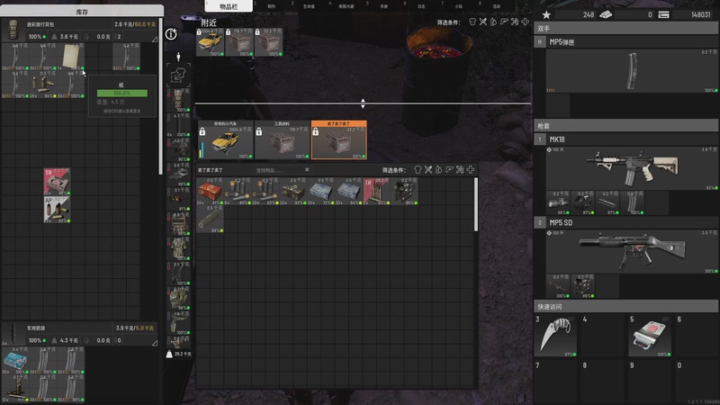Click the blue ammo box in the chest rig
The width and height of the screenshot is (720, 405).
pyautogui.click(x=15, y=361)
